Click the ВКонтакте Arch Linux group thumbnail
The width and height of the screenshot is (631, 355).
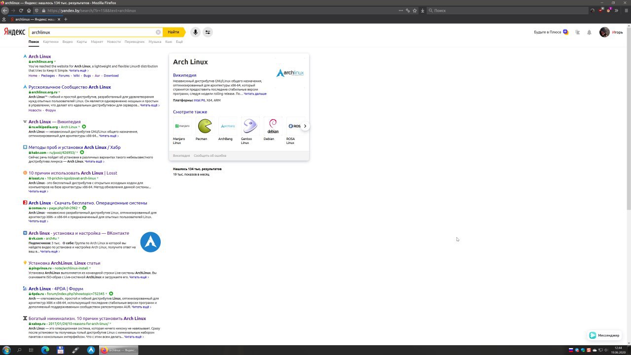tap(150, 242)
